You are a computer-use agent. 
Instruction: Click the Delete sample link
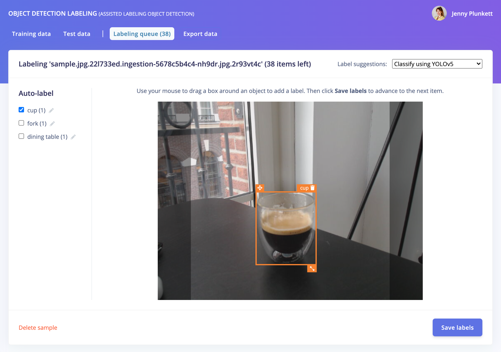tap(38, 327)
